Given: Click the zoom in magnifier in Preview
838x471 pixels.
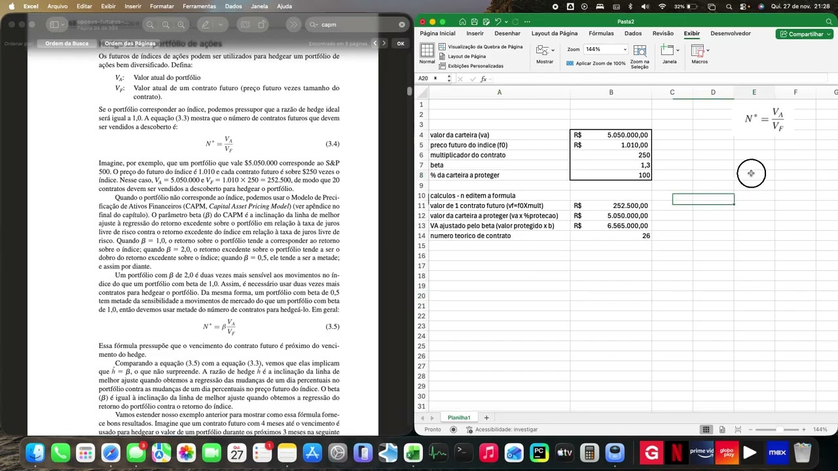Looking at the screenshot, I should [181, 25].
